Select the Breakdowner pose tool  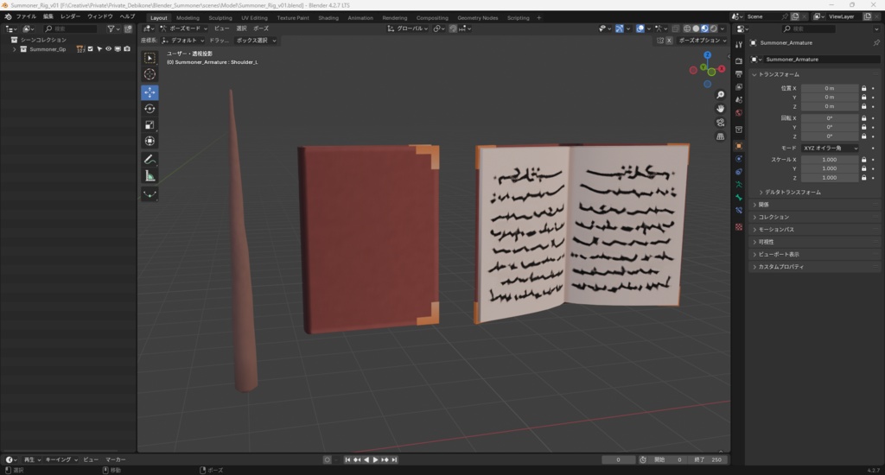pyautogui.click(x=150, y=194)
